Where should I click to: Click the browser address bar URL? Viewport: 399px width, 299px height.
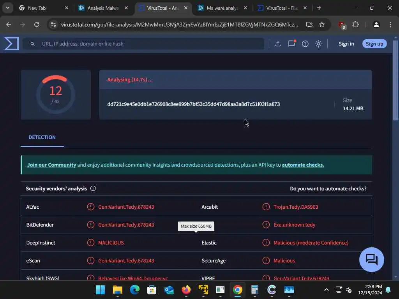tap(179, 25)
